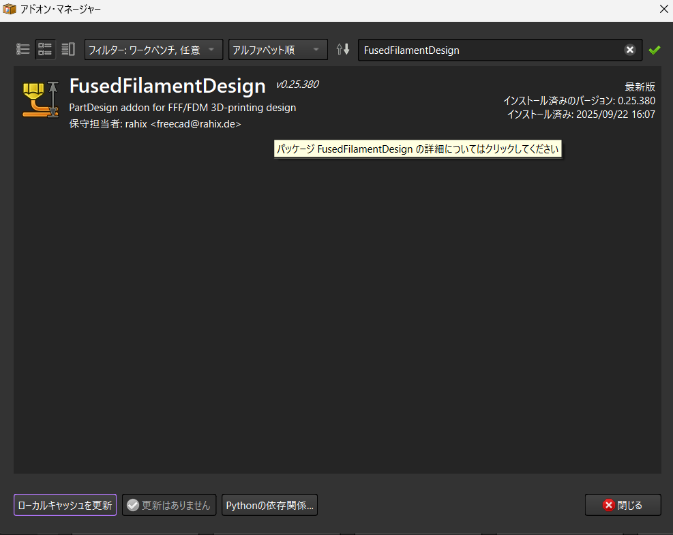This screenshot has height=535, width=673.
Task: Click the 閉じる button
Action: (623, 505)
